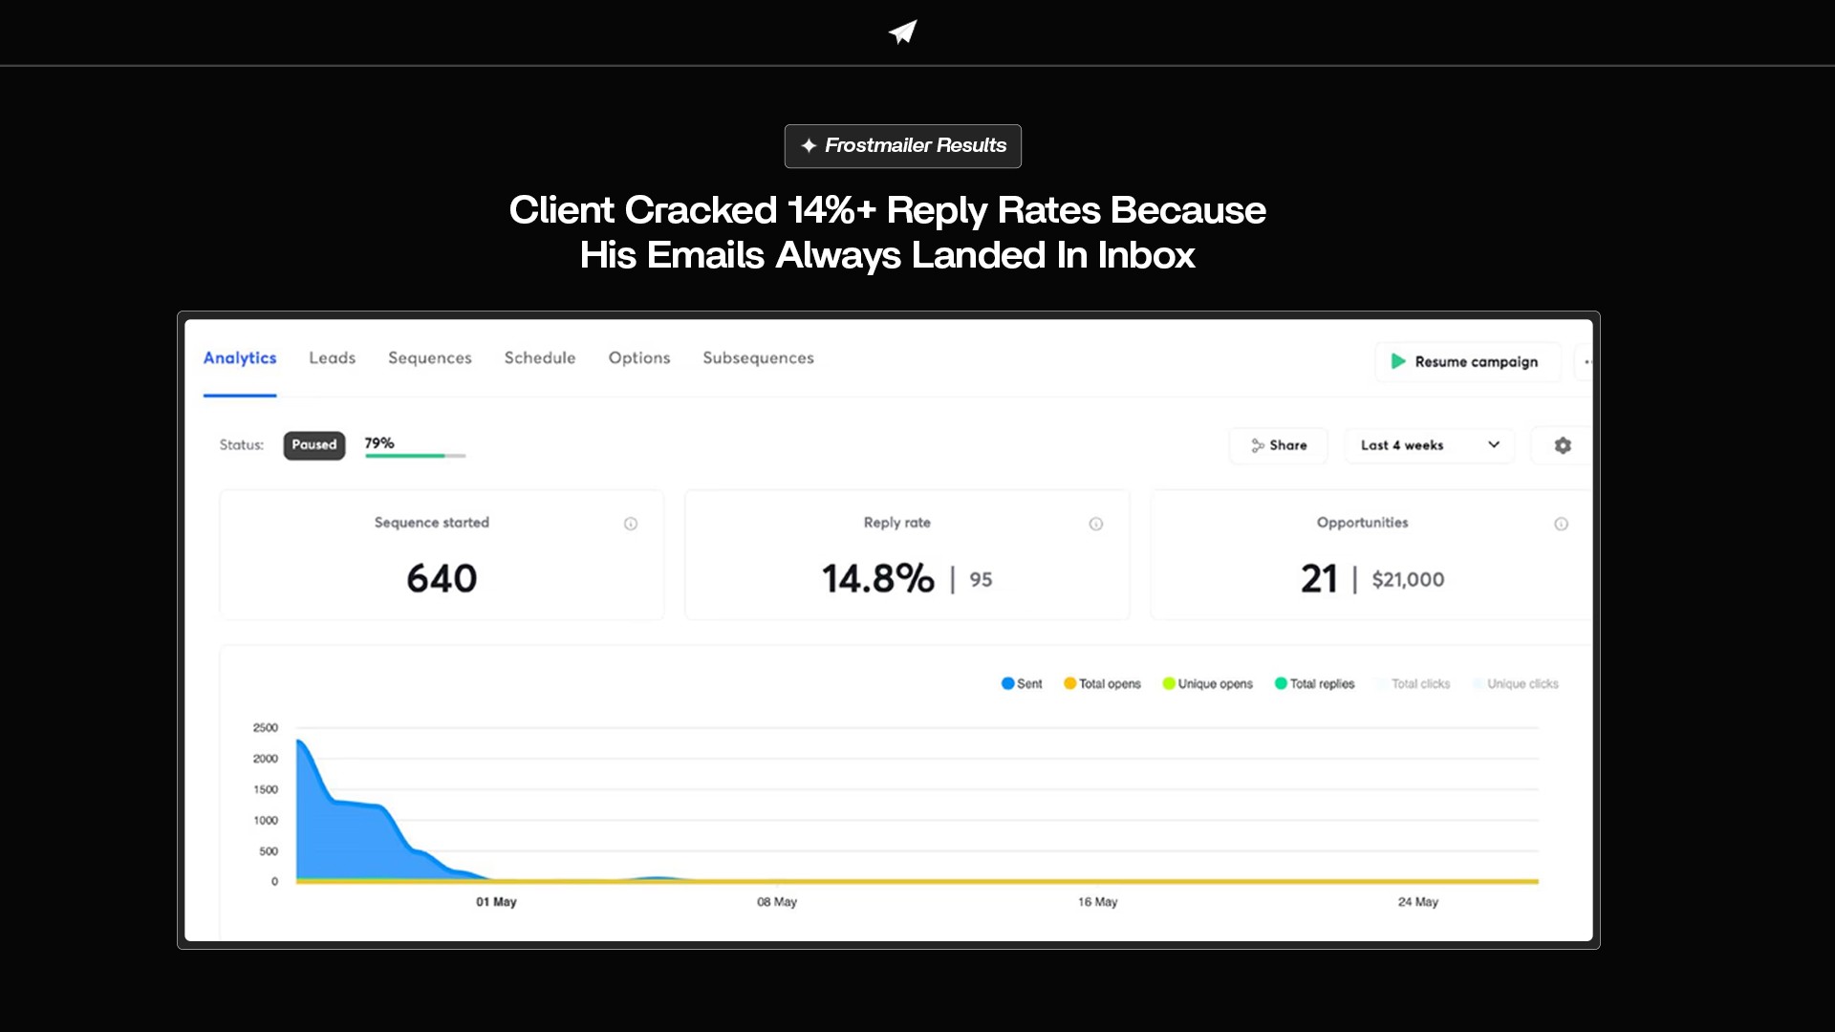The image size is (1835, 1032).
Task: Open the more options ellipsis menu
Action: coord(1587,362)
